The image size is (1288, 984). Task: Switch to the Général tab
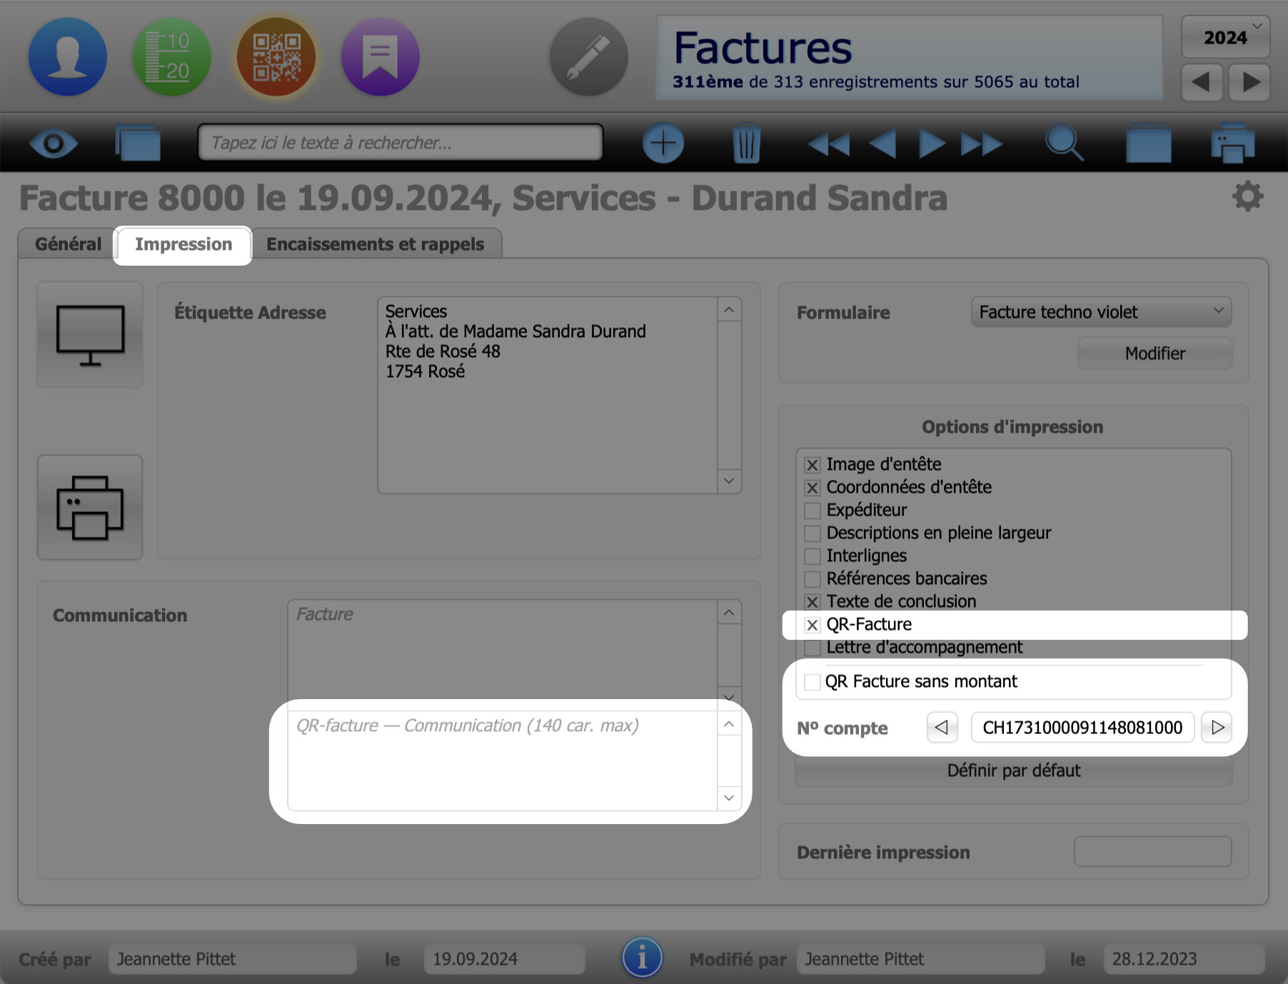coord(68,244)
